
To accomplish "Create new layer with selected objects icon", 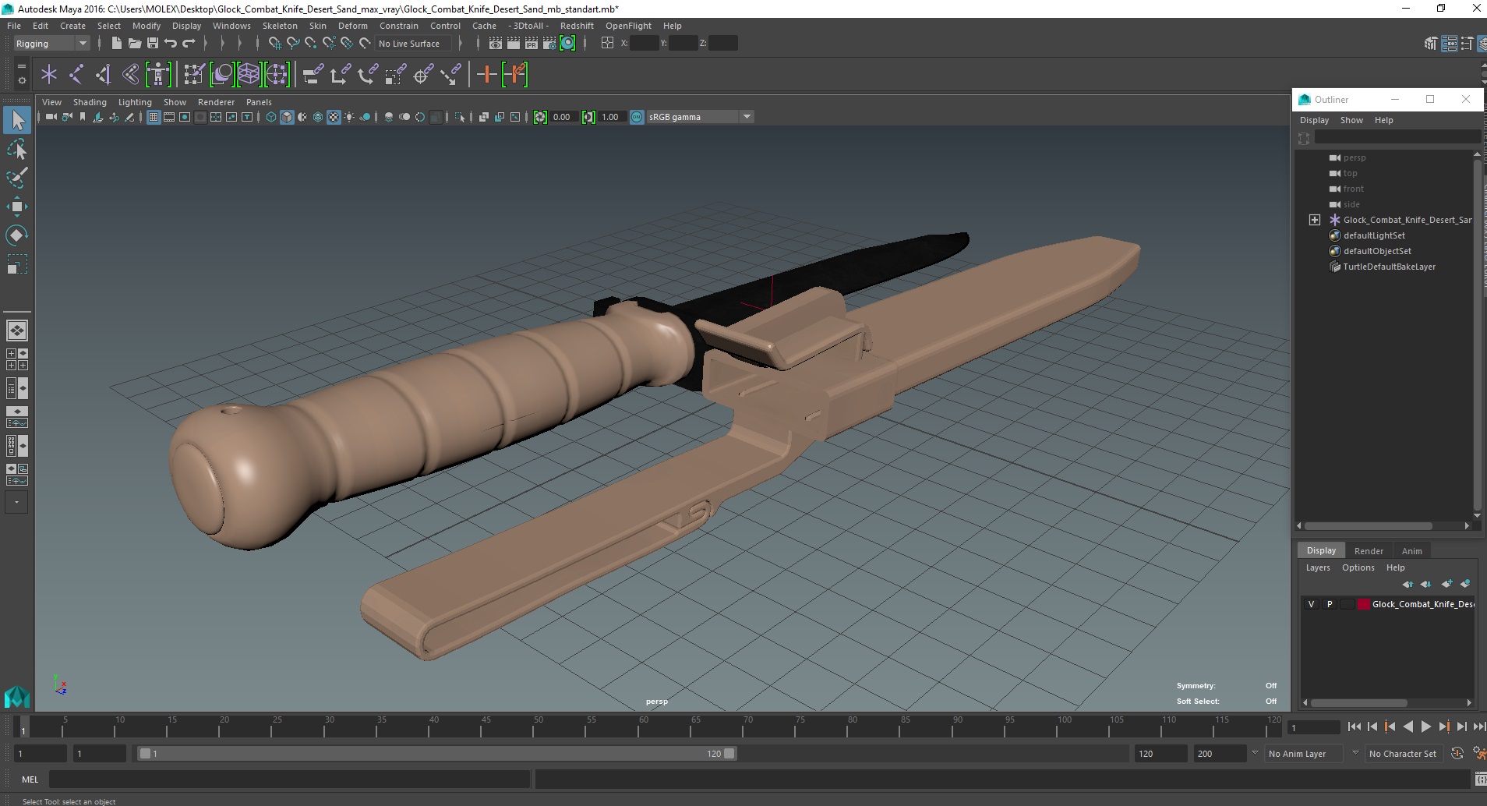I will click(x=1465, y=584).
